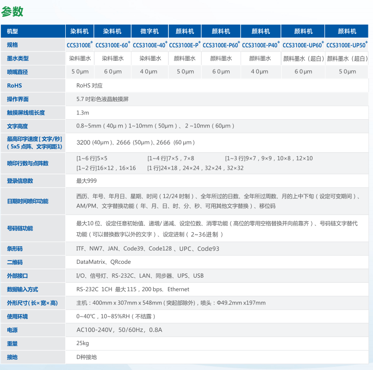
Task: Select the [1~2 行]16×12, 16×16 entry
Action: tap(106, 168)
